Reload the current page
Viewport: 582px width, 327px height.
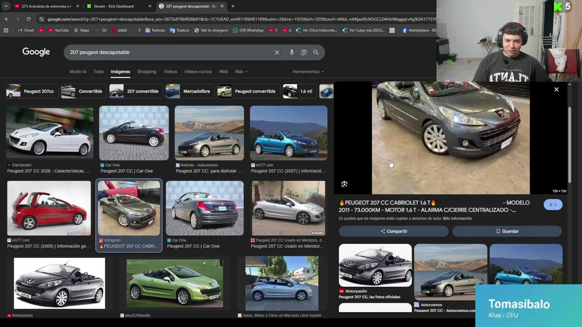[x=28, y=19]
